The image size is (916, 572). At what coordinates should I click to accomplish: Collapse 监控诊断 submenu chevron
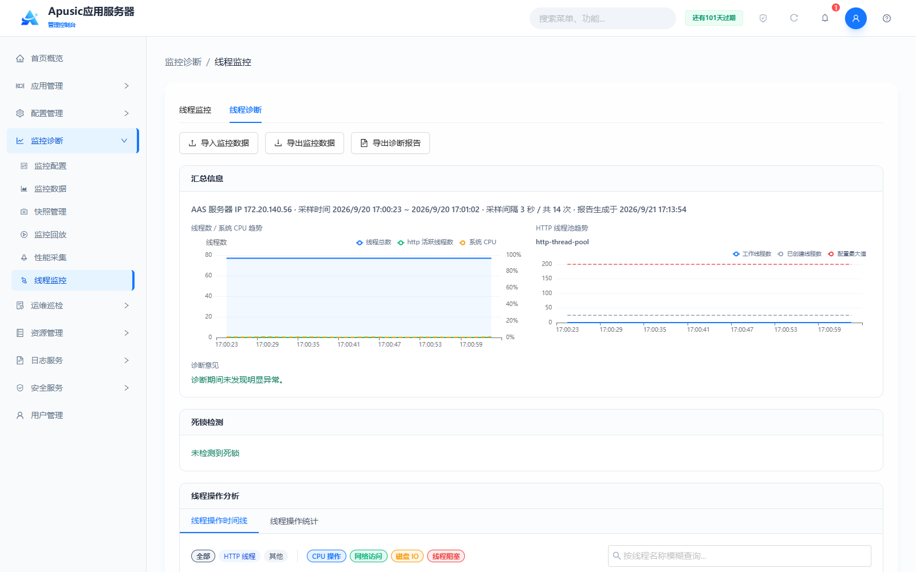pos(124,141)
